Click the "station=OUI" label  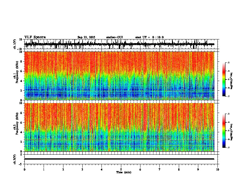click(x=114, y=37)
